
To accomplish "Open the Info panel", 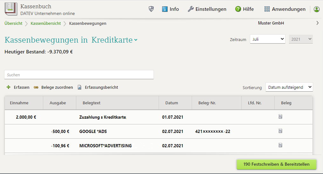I will pyautogui.click(x=170, y=9).
